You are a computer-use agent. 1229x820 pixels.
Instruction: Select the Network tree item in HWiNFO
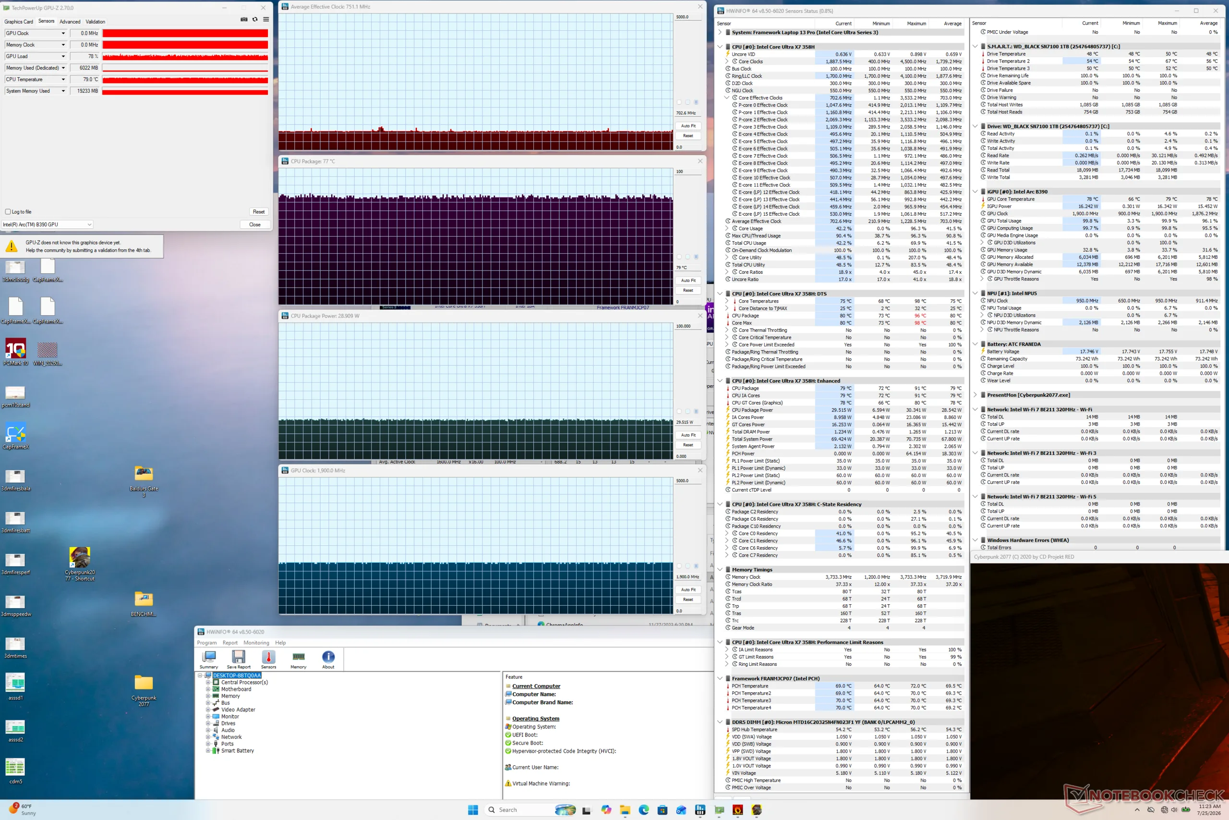click(231, 737)
